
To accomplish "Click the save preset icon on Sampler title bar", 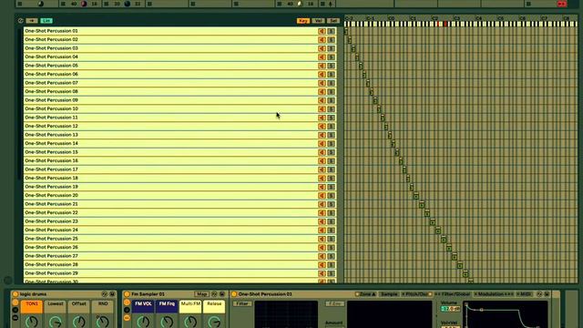I will [547, 294].
